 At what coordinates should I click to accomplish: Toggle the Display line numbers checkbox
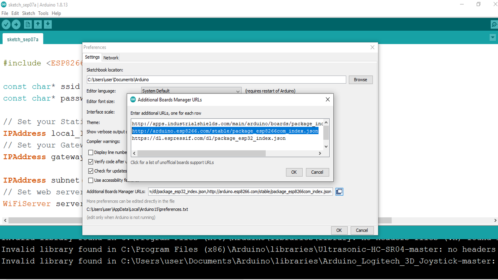click(91, 152)
